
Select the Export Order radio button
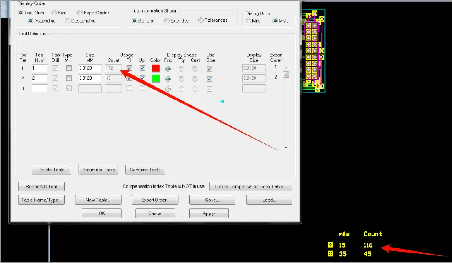pos(80,13)
